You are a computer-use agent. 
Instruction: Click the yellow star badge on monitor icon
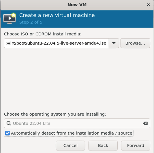(x=14, y=15)
